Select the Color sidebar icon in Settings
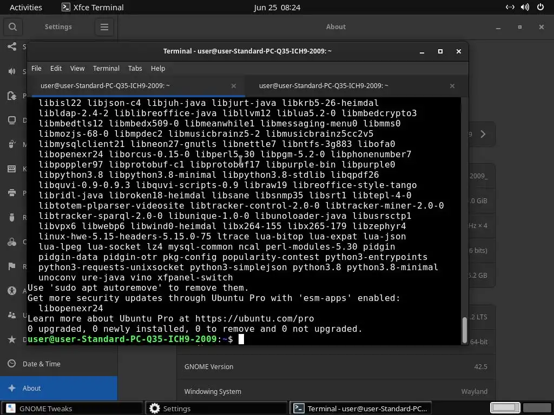The height and width of the screenshot is (415, 554). [12, 242]
